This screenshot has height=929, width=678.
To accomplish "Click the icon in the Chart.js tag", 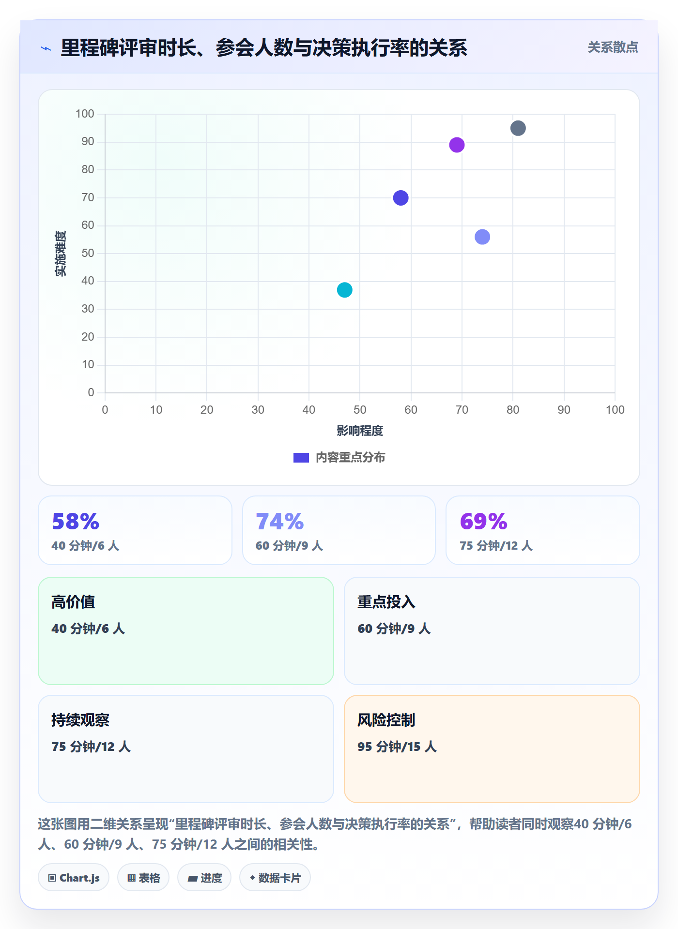I will (52, 878).
